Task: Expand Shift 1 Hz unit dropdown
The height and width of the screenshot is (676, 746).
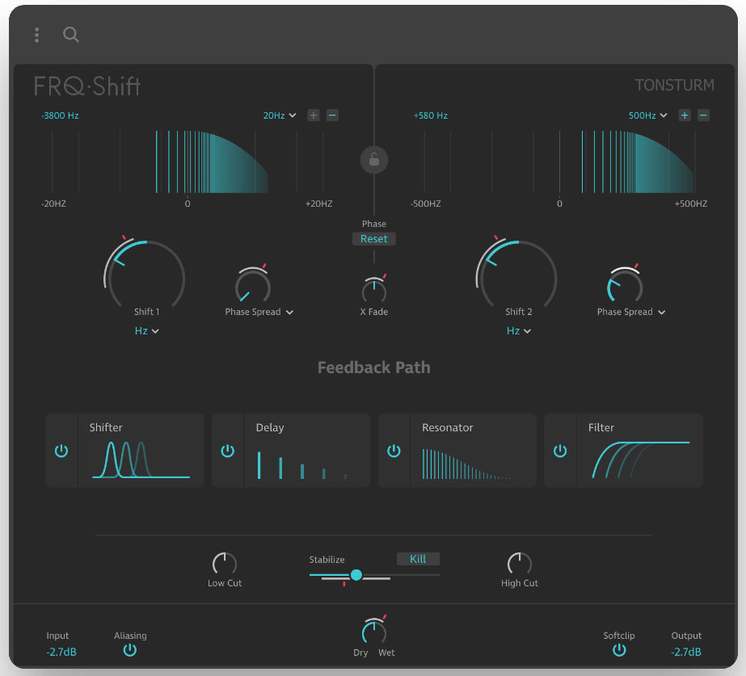Action: pos(146,331)
